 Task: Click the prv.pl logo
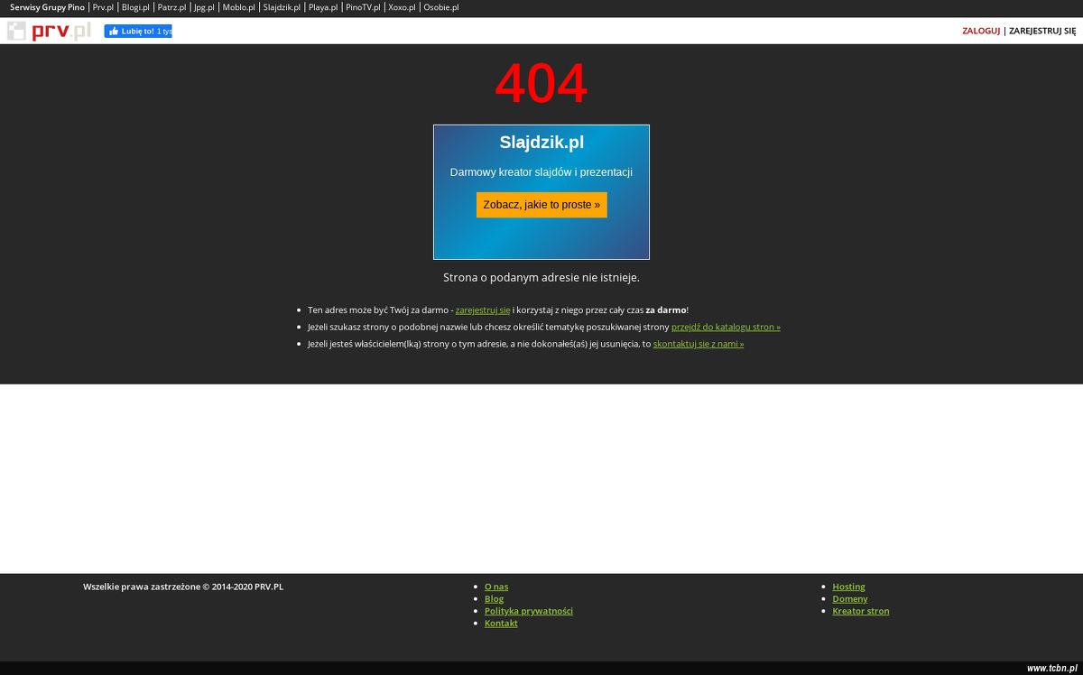[x=49, y=32]
